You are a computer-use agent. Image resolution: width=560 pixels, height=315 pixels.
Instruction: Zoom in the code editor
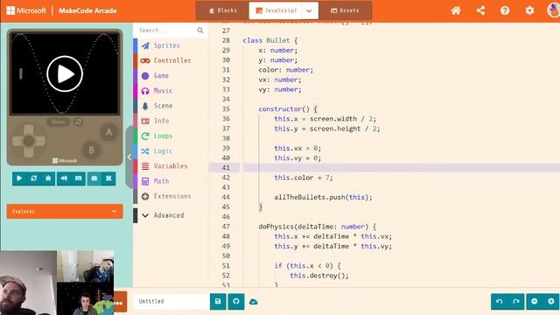coord(551,301)
